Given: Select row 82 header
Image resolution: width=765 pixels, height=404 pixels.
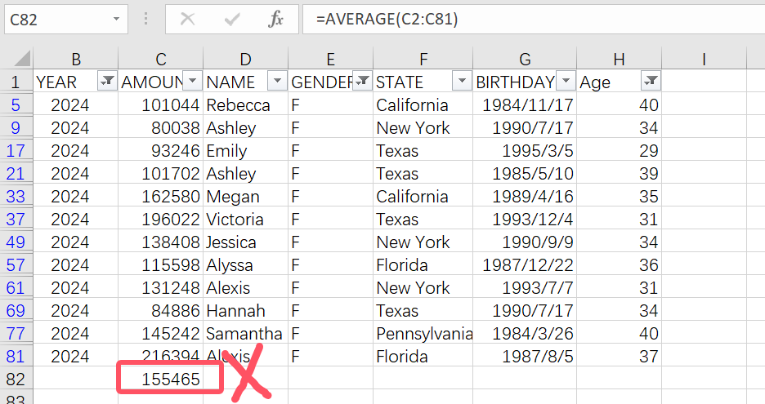Looking at the screenshot, I should tap(18, 379).
